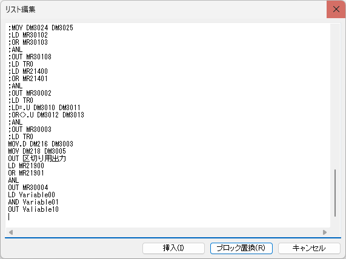Image resolution: width=346 pixels, height=259 pixels.
Task: Click the line 'LD Variable00'
Action: (x=32, y=195)
